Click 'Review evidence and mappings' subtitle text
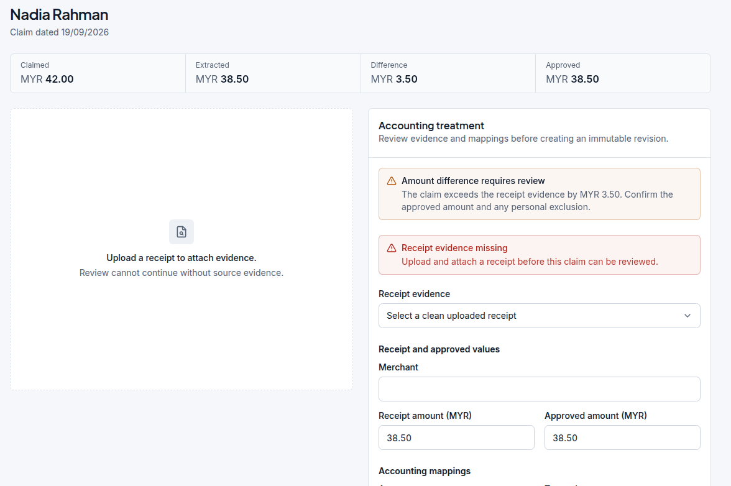This screenshot has width=731, height=486. [523, 139]
